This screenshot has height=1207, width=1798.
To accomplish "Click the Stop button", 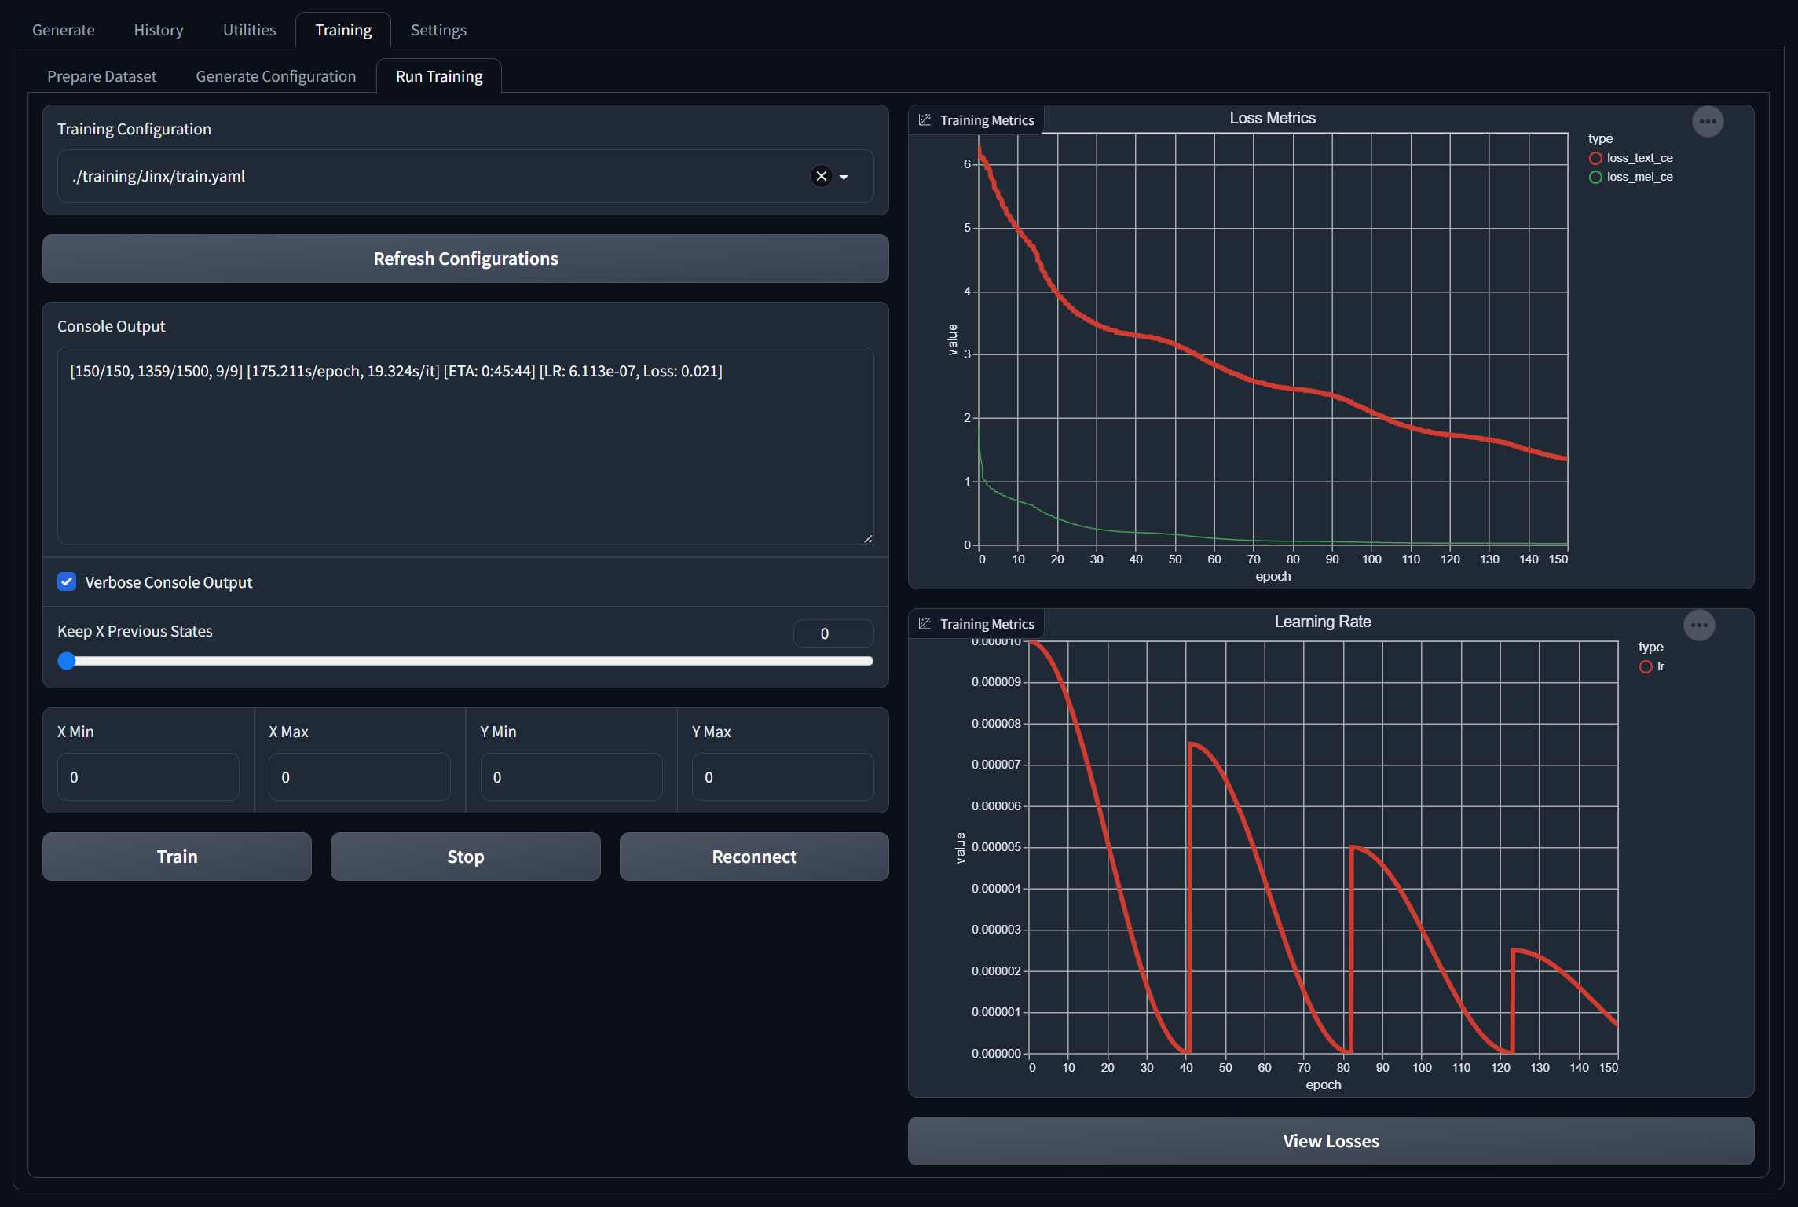I will coord(466,857).
